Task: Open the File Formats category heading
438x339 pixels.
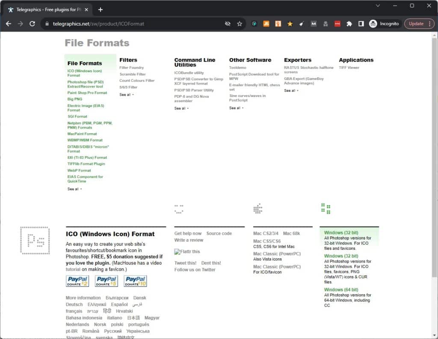Action: click(85, 63)
